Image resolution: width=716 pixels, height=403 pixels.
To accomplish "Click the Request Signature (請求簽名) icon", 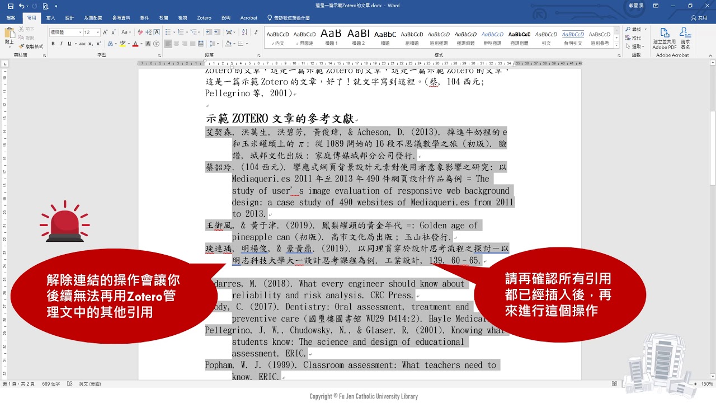I will (685, 38).
